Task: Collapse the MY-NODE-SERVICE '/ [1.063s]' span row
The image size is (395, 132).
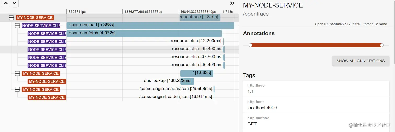Action: pyautogui.click(x=18, y=73)
